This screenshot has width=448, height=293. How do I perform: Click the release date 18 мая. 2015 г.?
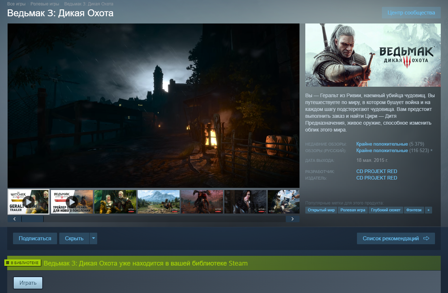pyautogui.click(x=372, y=160)
